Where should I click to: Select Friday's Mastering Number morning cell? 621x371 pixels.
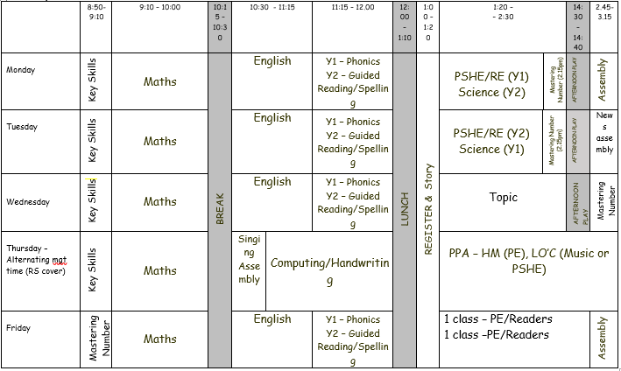click(x=95, y=339)
